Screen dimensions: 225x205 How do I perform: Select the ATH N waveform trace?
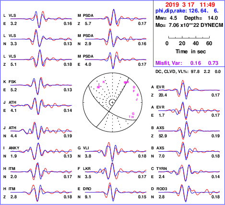coord(41,131)
